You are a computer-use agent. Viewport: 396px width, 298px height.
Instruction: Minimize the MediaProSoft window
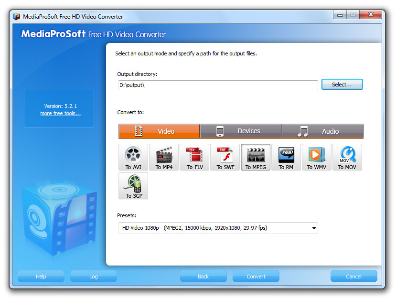click(x=340, y=15)
